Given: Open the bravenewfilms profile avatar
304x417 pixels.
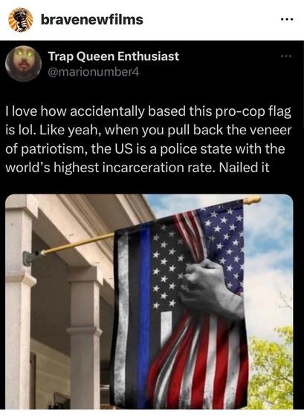Looking at the screenshot, I should (21, 20).
